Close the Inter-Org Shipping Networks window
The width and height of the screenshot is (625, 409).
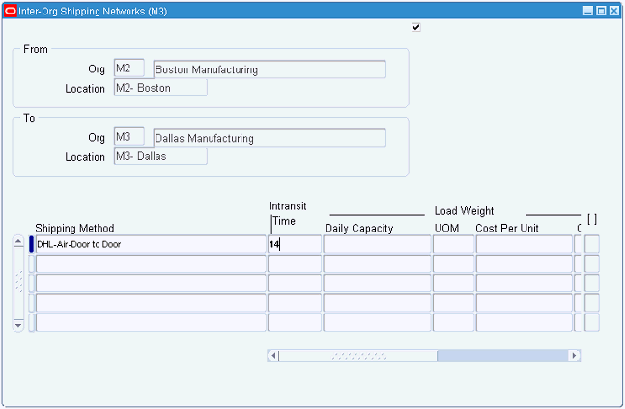click(x=614, y=11)
